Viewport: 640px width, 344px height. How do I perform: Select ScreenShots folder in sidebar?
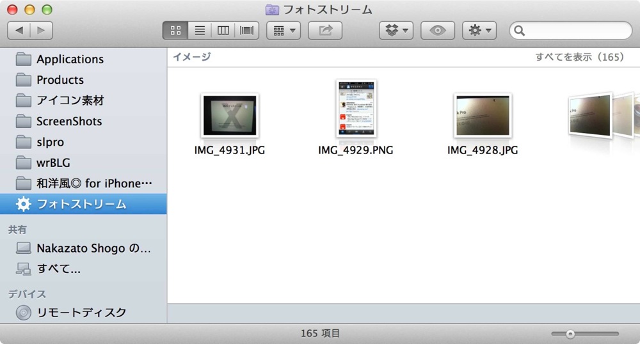(x=83, y=121)
